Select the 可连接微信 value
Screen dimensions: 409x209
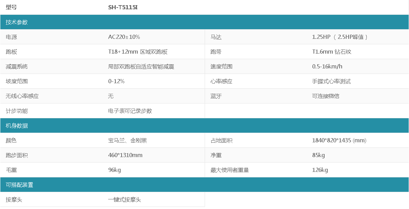pyautogui.click(x=326, y=96)
